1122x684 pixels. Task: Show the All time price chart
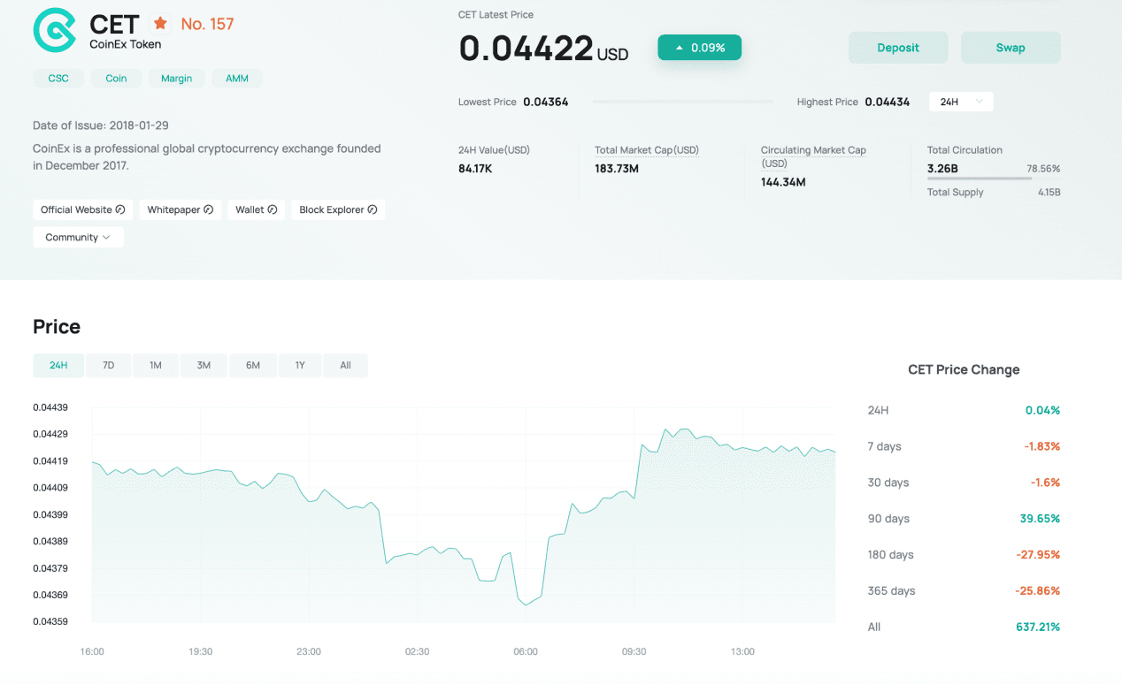pyautogui.click(x=345, y=365)
